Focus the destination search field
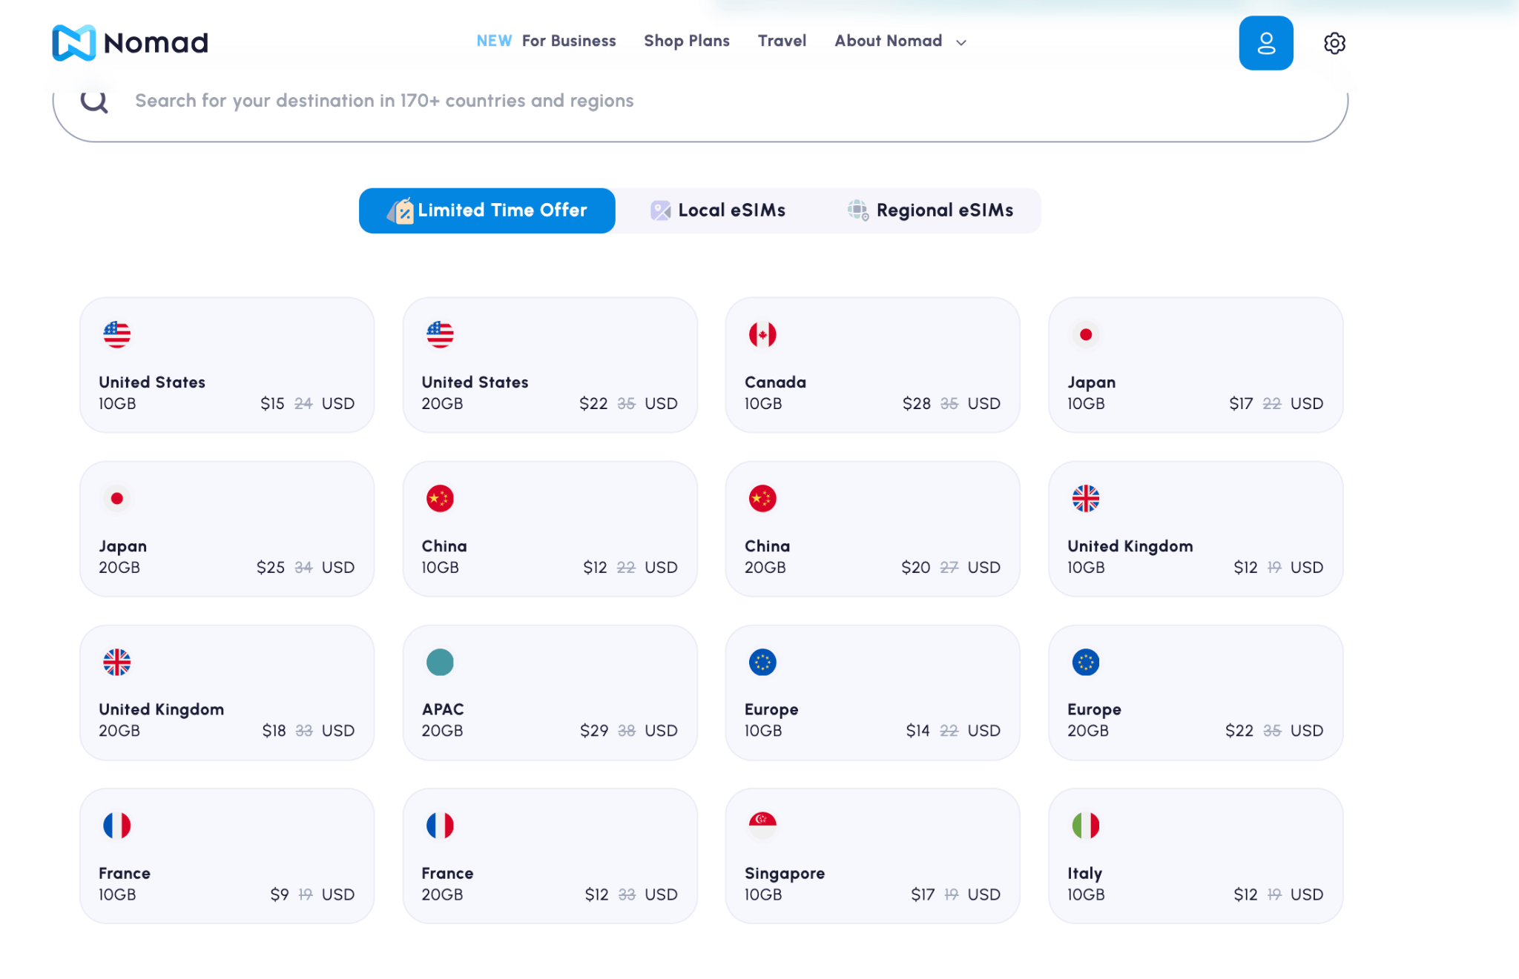This screenshot has height=979, width=1519. click(700, 102)
